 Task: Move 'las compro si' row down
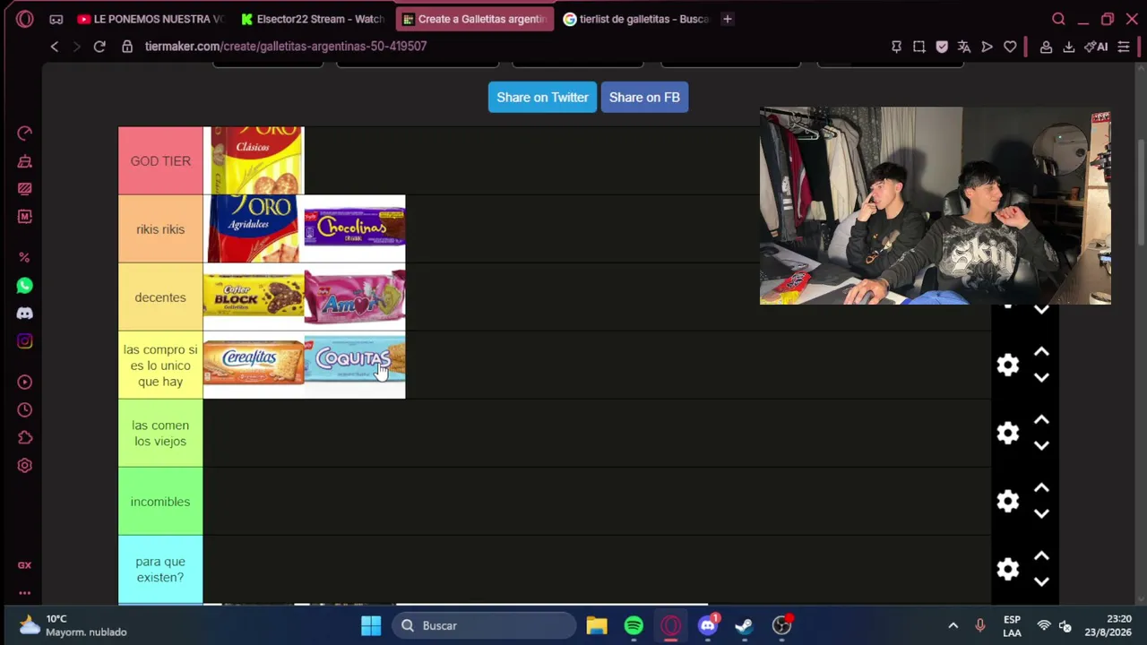click(x=1041, y=377)
